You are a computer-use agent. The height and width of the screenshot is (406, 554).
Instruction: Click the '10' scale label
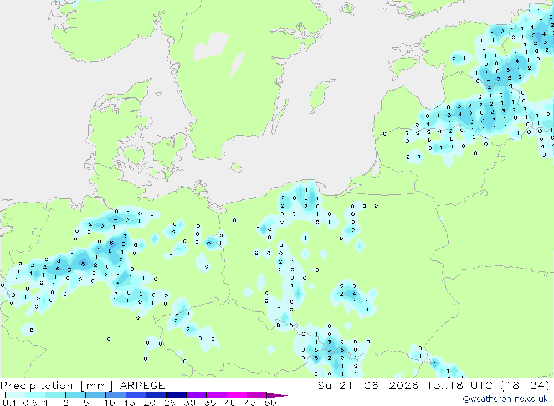[110, 403]
